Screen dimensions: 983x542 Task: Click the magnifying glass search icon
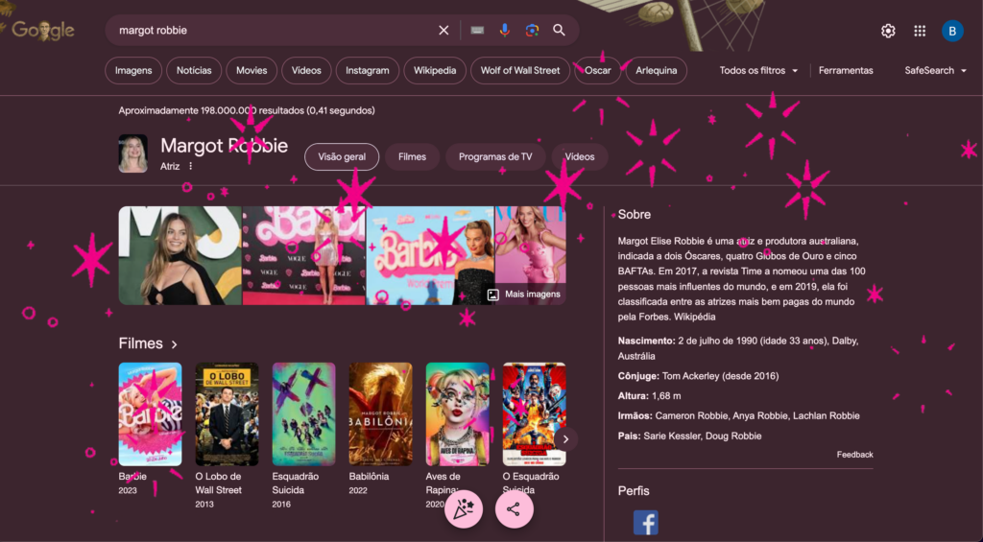pos(560,30)
